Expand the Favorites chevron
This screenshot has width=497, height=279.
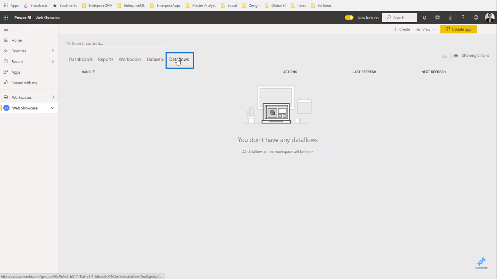tap(53, 51)
